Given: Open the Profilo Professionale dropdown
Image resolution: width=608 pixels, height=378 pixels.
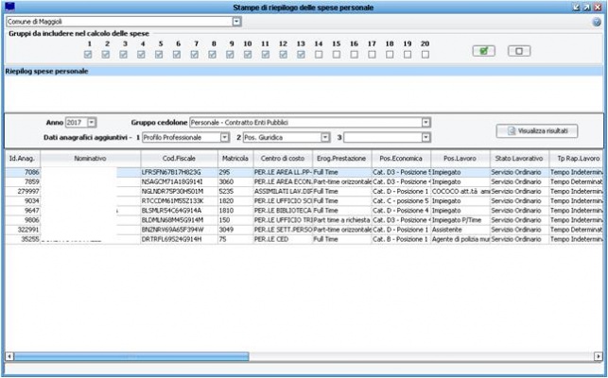Looking at the screenshot, I should (224, 137).
